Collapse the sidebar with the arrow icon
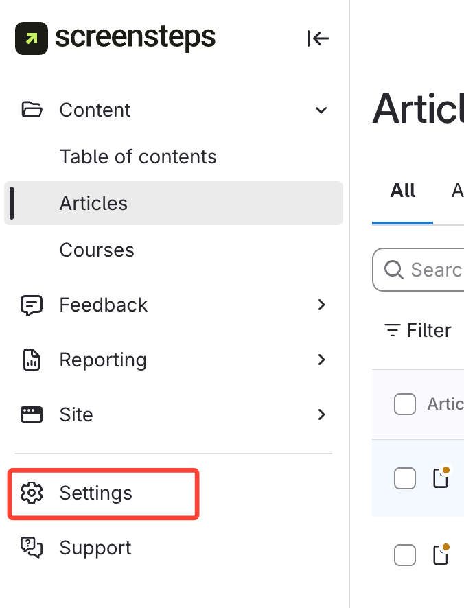Image resolution: width=464 pixels, height=608 pixels. pos(318,38)
